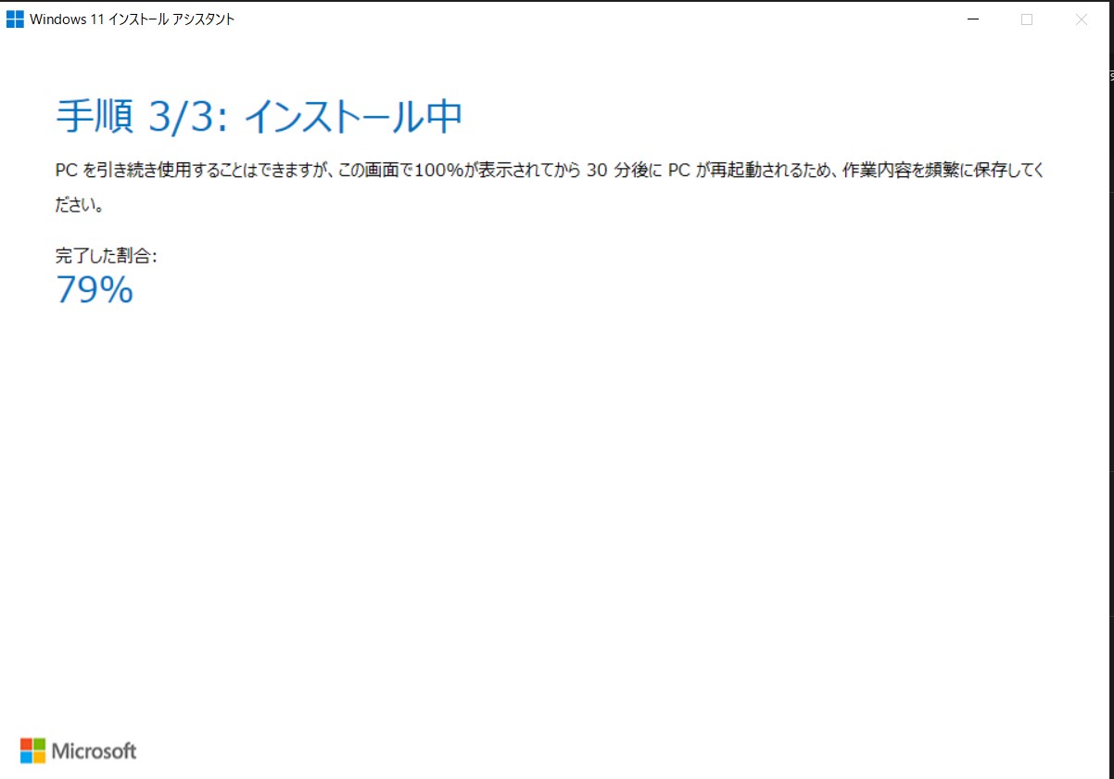This screenshot has height=779, width=1114.
Task: Click the four-color Microsoft logo squares
Action: (x=32, y=750)
